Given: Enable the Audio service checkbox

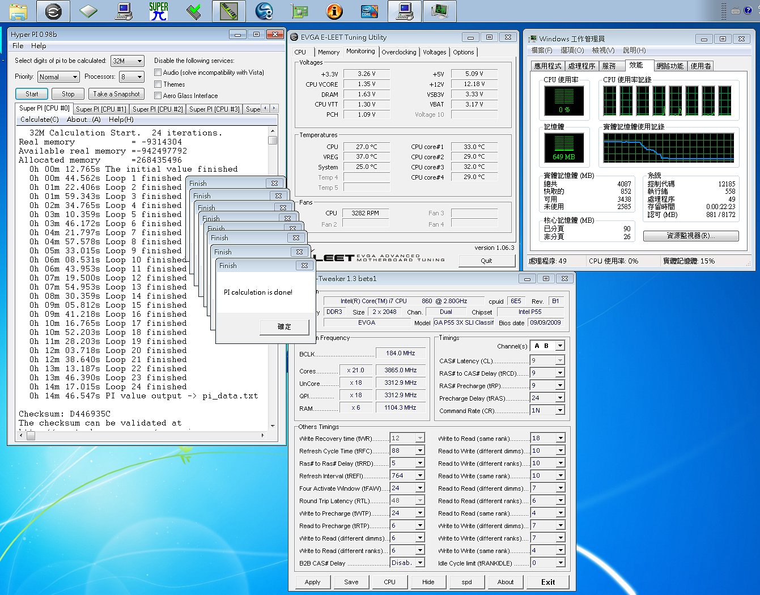Looking at the screenshot, I should click(x=158, y=73).
